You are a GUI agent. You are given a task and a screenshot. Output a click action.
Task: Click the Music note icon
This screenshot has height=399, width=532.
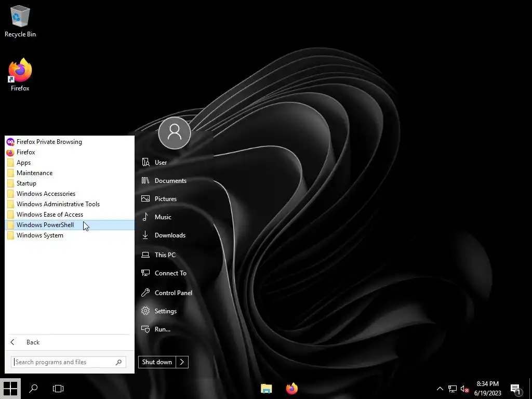[x=145, y=217]
